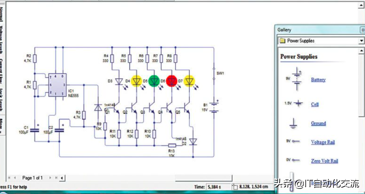This screenshot has height=194, width=365.
Task: Select the Ground symbol in the Gallery
Action: tap(293, 123)
